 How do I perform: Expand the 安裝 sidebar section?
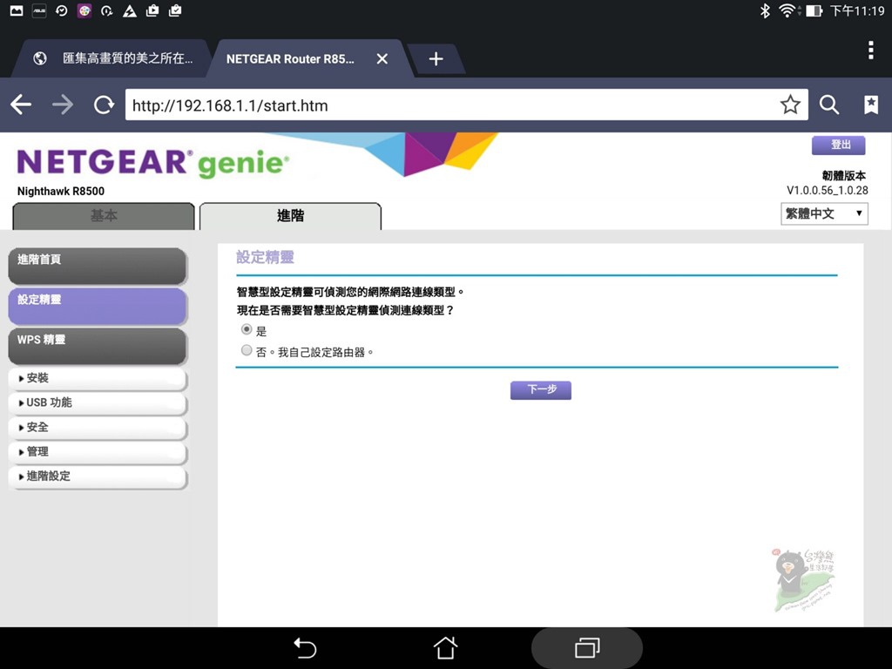click(x=98, y=378)
